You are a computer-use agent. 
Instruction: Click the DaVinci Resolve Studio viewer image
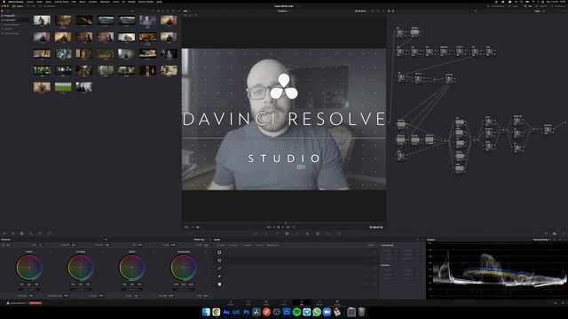point(284,119)
